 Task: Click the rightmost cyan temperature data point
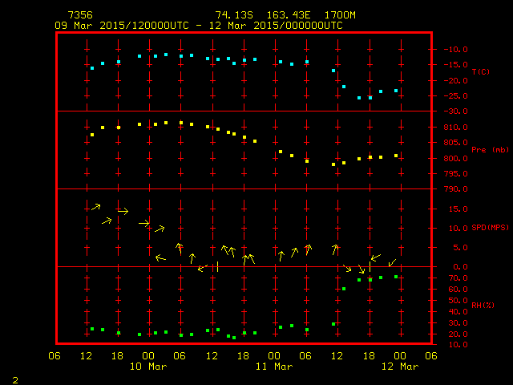pos(396,91)
